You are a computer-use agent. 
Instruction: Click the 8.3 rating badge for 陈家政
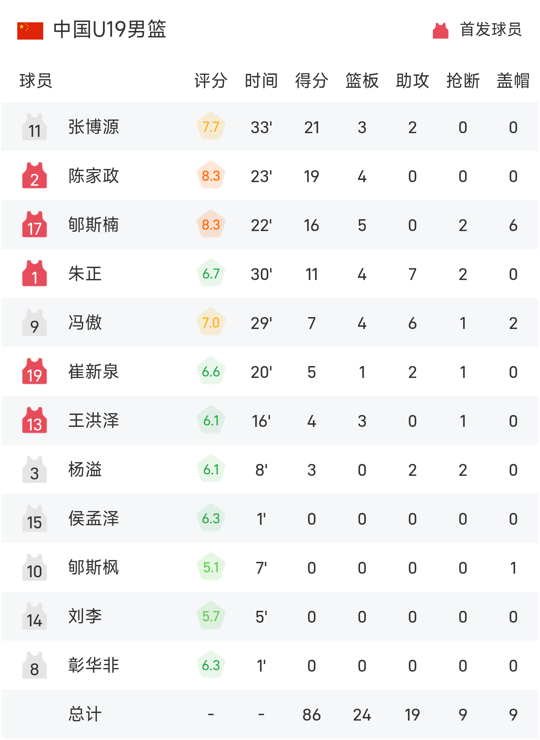click(211, 176)
